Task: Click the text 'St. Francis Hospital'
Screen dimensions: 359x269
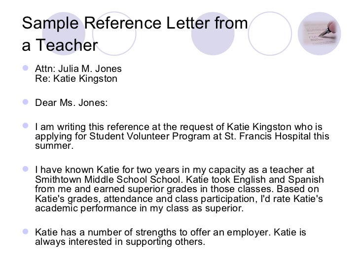Action: 273,137
